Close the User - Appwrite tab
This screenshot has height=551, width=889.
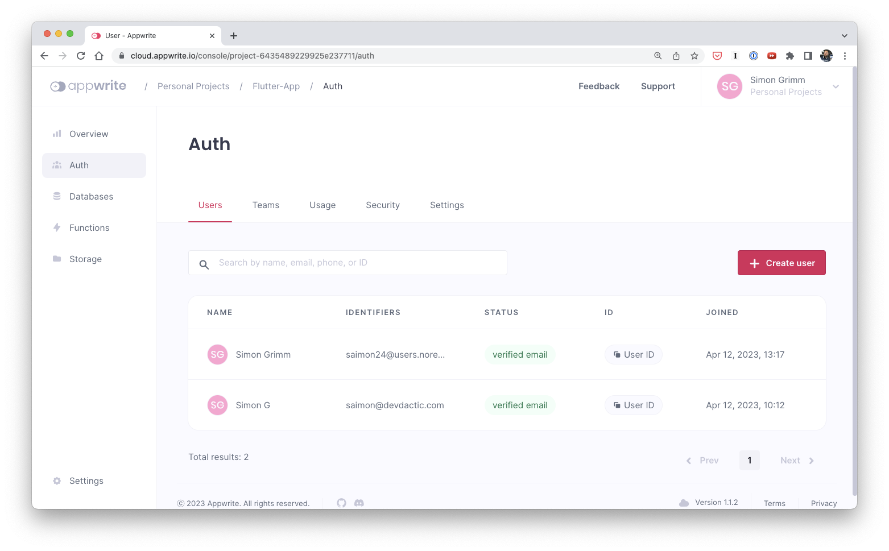pos(212,36)
